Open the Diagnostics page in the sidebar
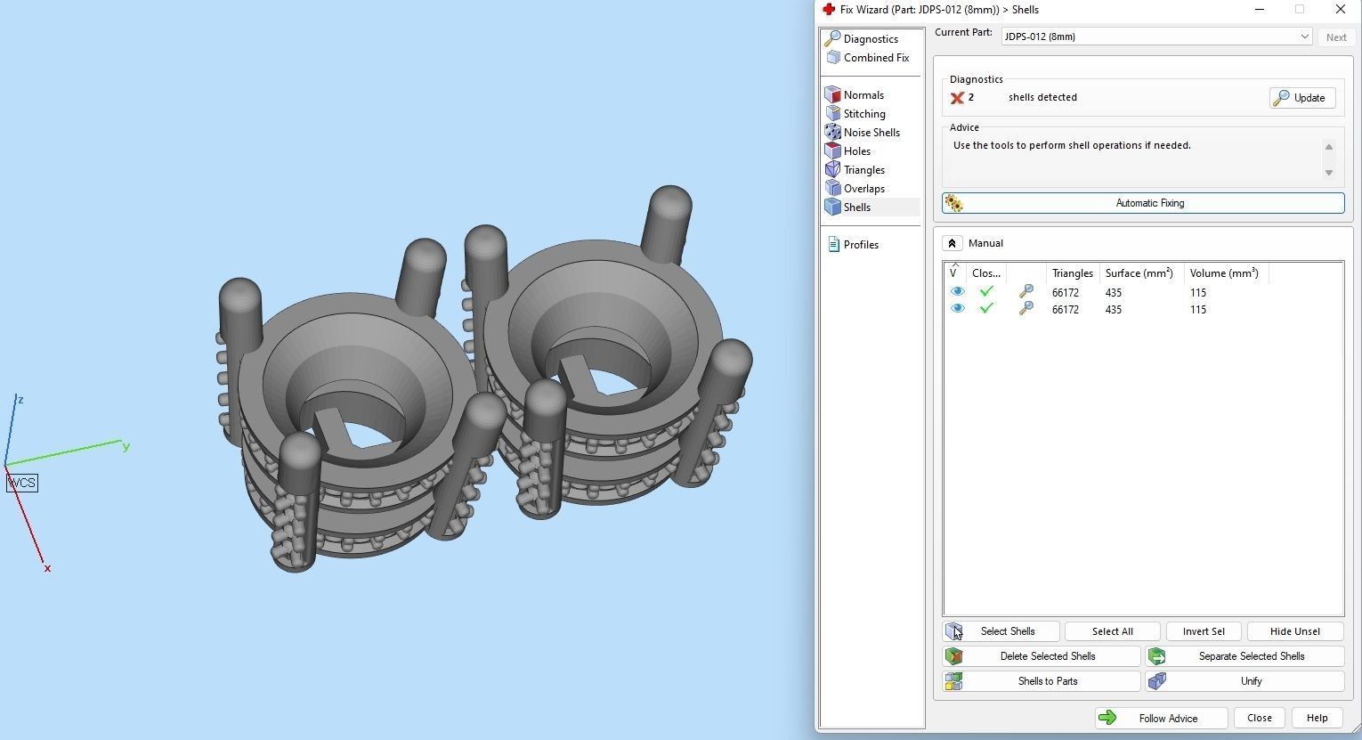Screen dimensions: 1362x740 862,39
